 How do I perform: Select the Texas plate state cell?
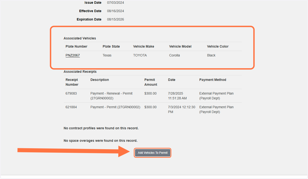(x=107, y=55)
